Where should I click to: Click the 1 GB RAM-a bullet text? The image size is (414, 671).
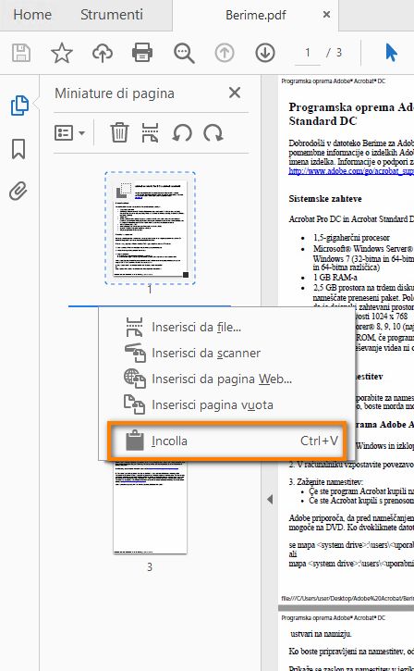(335, 278)
